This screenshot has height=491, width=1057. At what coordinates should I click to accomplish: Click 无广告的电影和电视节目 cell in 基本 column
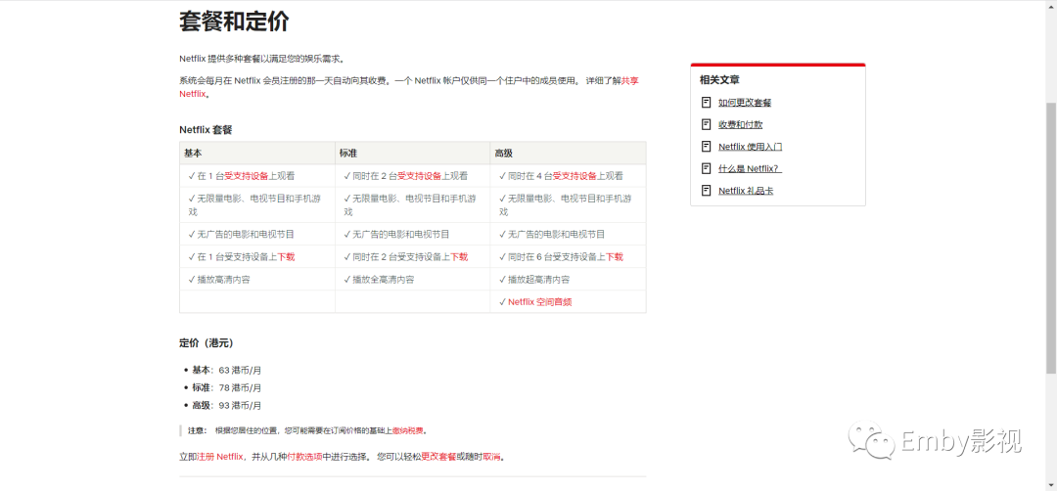pos(256,235)
